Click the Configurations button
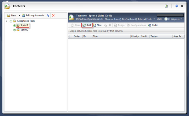 click(136, 25)
